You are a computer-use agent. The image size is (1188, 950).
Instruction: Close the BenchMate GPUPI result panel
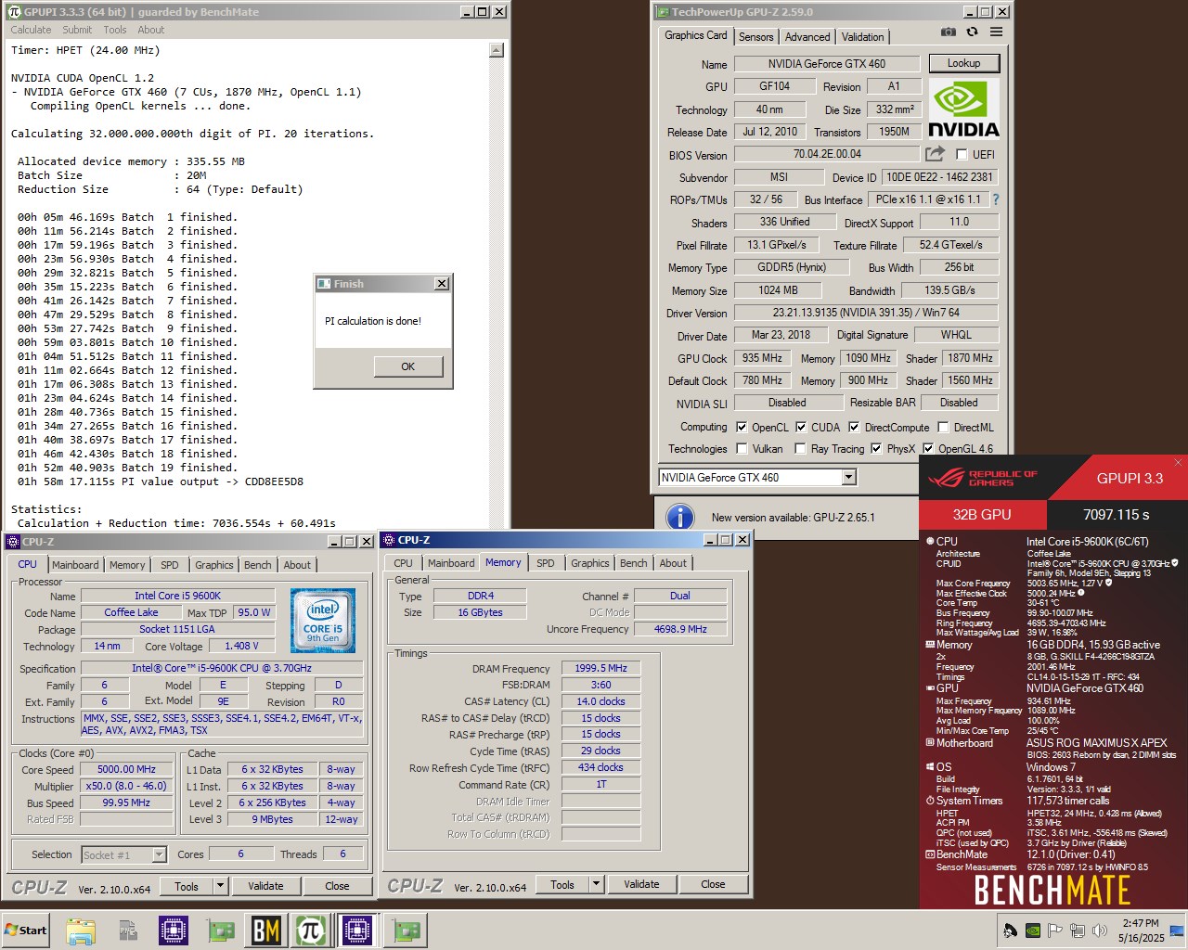click(x=1179, y=462)
